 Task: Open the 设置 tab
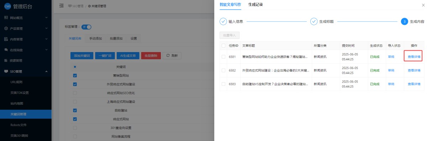[133, 38]
